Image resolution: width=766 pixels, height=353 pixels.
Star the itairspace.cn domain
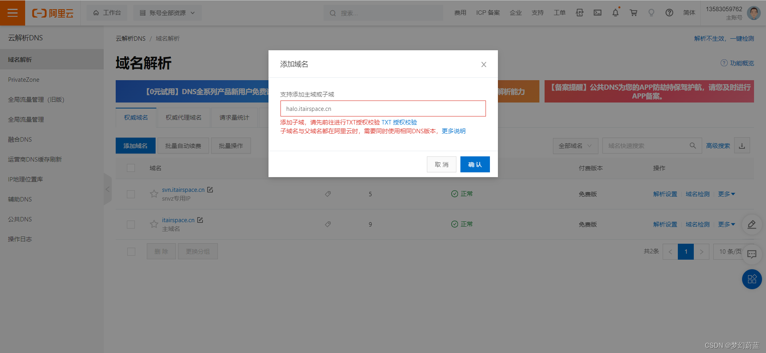coord(154,224)
